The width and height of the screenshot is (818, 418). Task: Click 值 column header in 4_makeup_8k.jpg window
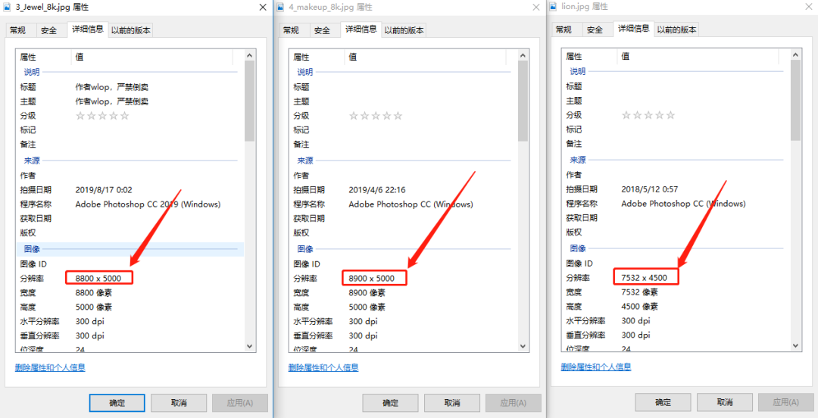pos(425,56)
